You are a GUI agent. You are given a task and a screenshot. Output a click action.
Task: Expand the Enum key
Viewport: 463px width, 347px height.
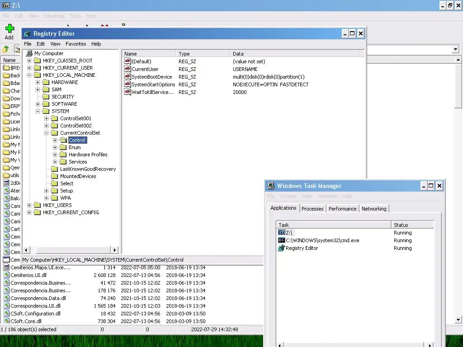tap(55, 148)
